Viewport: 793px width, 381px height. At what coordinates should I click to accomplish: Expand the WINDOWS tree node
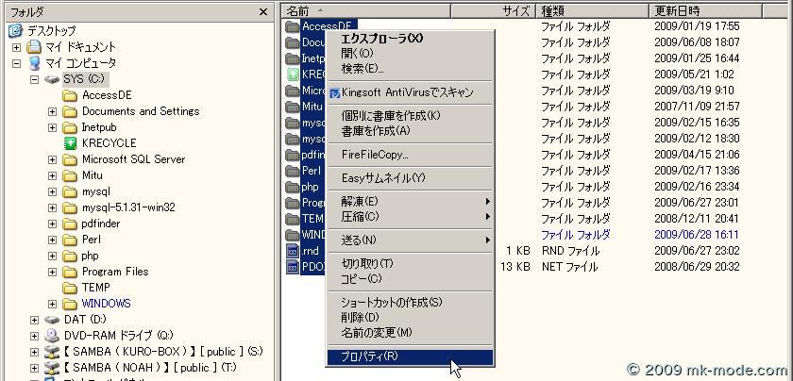click(53, 305)
